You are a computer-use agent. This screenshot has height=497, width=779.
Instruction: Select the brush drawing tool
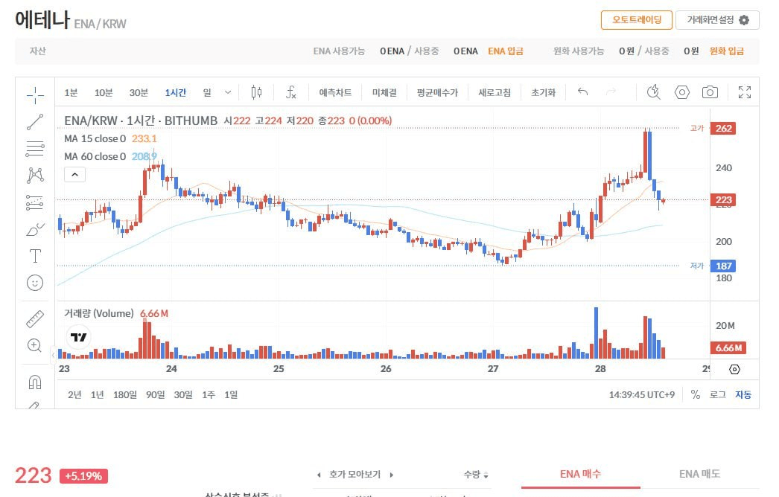click(35, 229)
